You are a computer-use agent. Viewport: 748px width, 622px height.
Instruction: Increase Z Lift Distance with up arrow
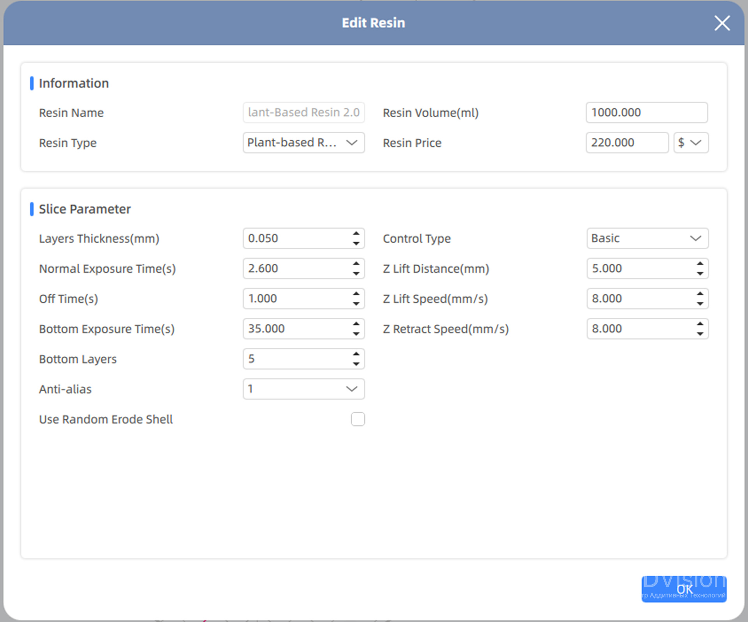click(700, 264)
